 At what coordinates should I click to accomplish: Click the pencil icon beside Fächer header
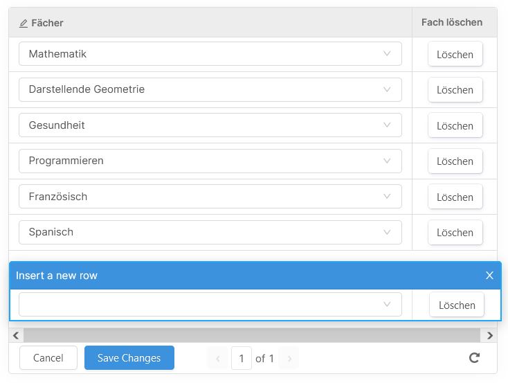24,24
